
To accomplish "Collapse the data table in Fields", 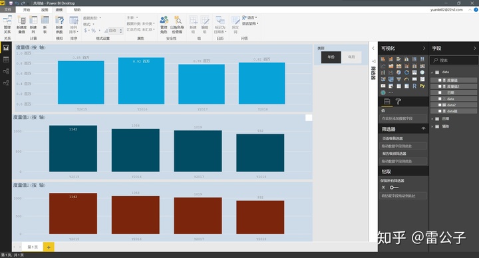I will (x=432, y=72).
